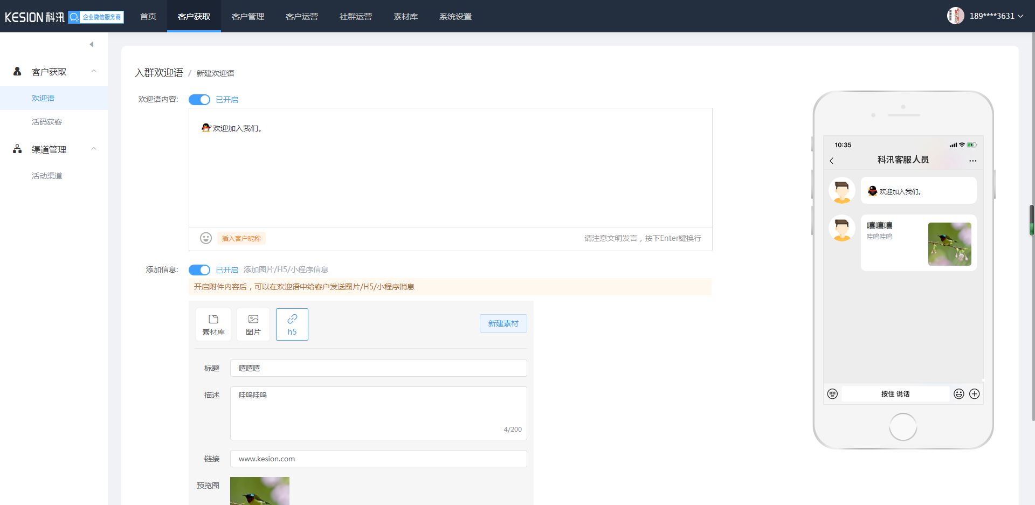Collapse the 客户获取 sidebar group
Screen dimensions: 1035x505
pos(94,71)
